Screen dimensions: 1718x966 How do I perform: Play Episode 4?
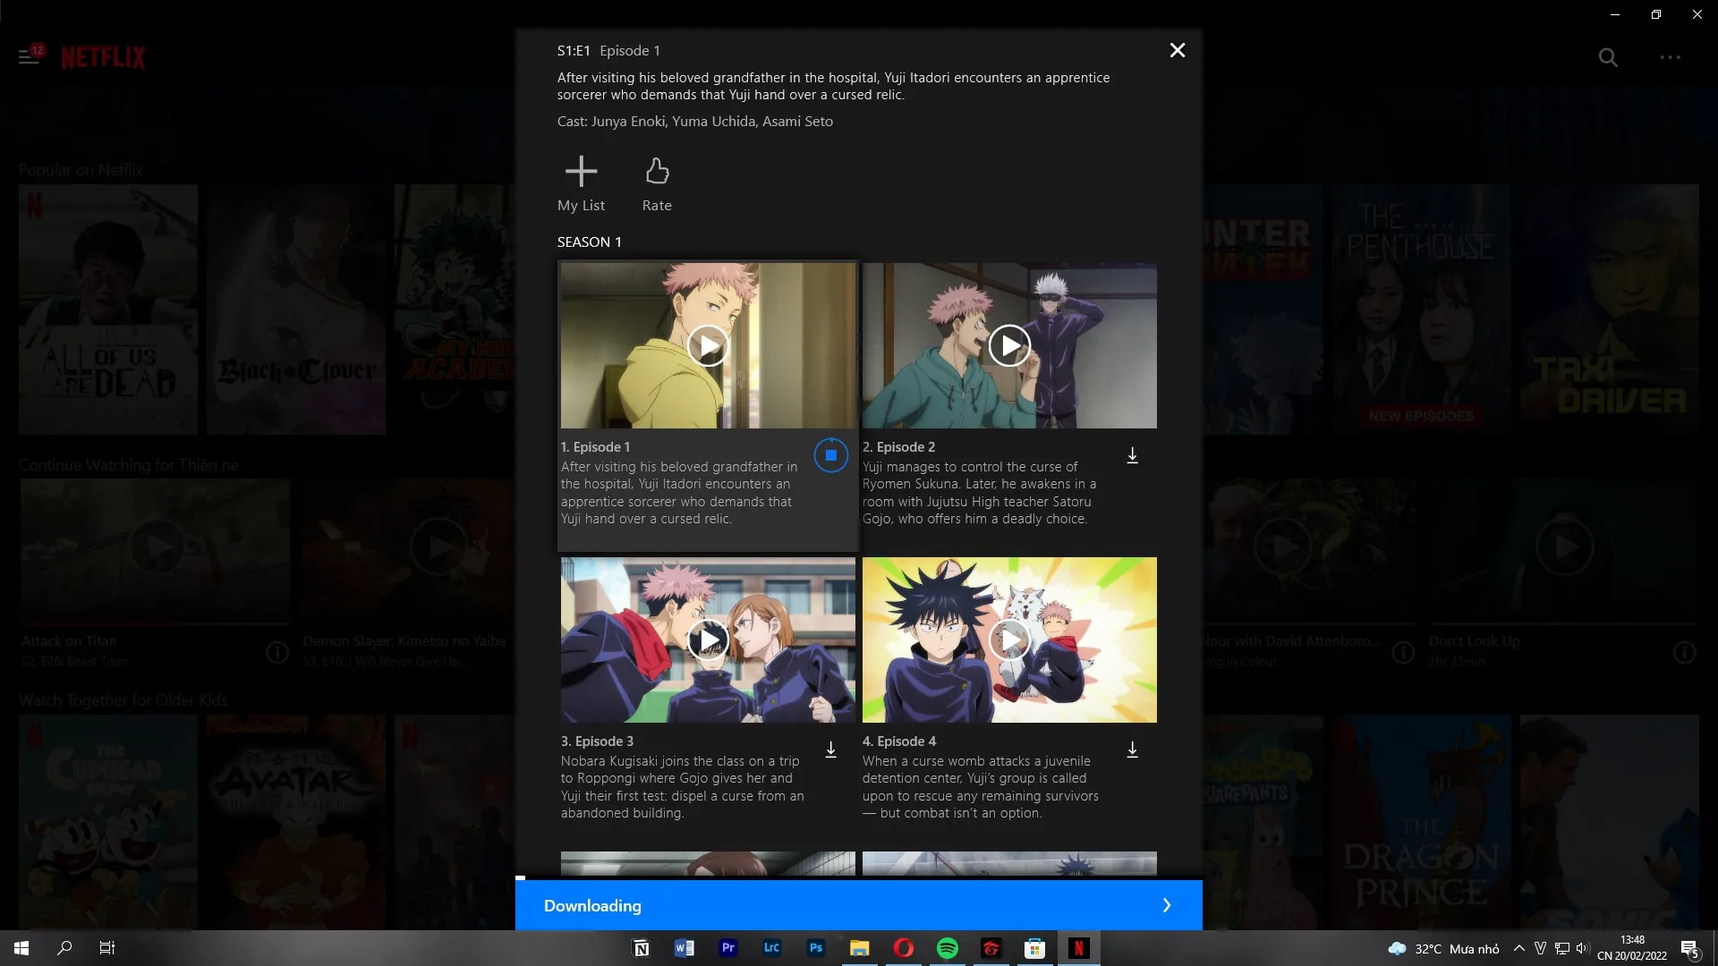coord(1009,640)
